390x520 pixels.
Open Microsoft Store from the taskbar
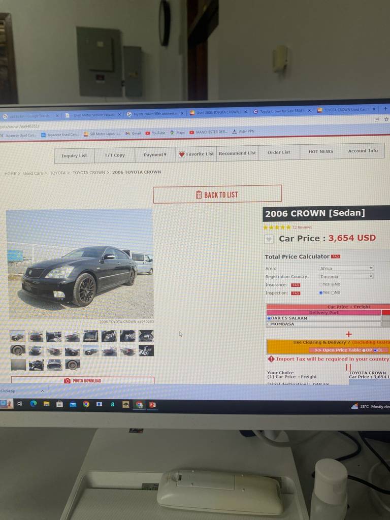click(x=60, y=404)
